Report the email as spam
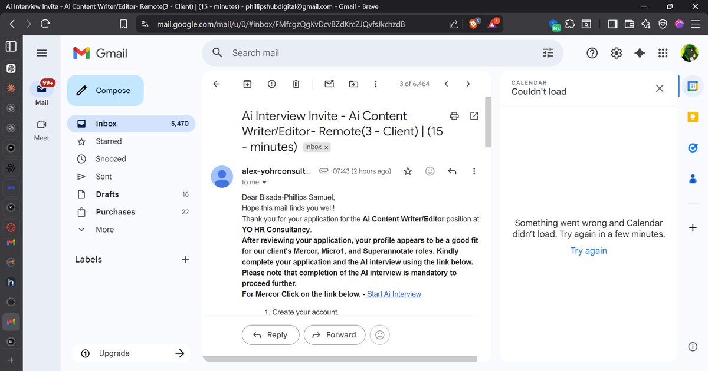 click(x=271, y=84)
